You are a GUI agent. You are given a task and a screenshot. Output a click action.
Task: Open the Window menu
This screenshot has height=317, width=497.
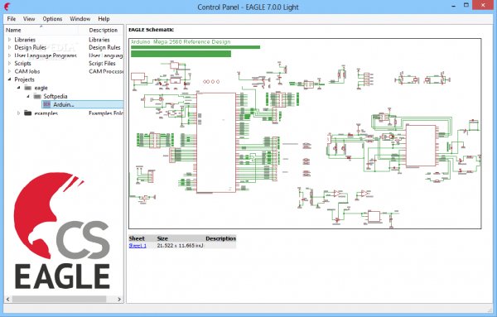[80, 19]
